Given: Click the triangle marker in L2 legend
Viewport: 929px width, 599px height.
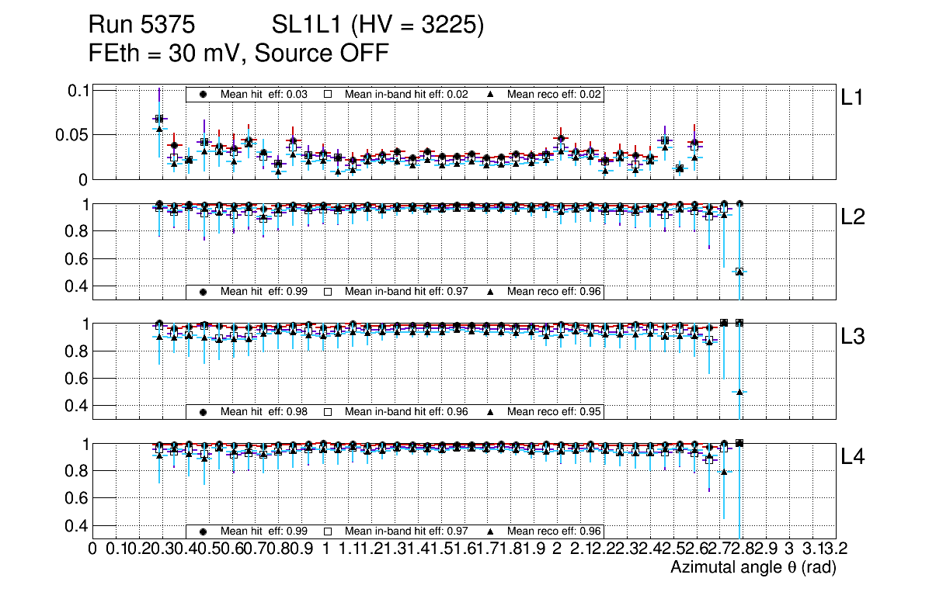Looking at the screenshot, I should click(491, 292).
